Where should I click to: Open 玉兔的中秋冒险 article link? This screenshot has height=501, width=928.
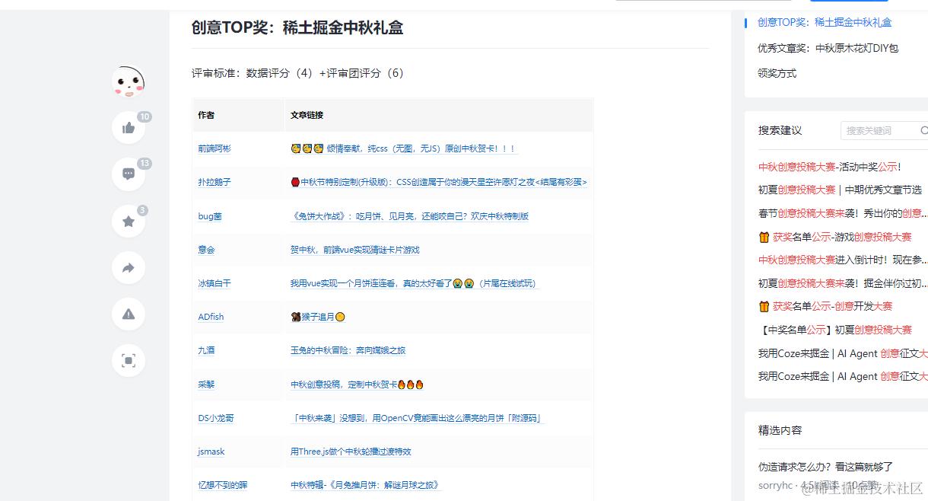348,350
